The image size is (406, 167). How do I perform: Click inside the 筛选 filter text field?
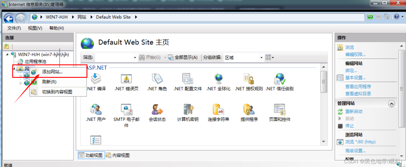pyautogui.click(x=114, y=58)
